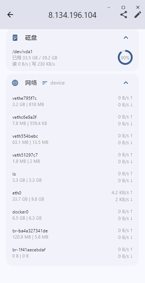Image resolution: width=145 pixels, height=283 pixels.
Task: Go back with the arrow icon
Action: click(x=10, y=15)
